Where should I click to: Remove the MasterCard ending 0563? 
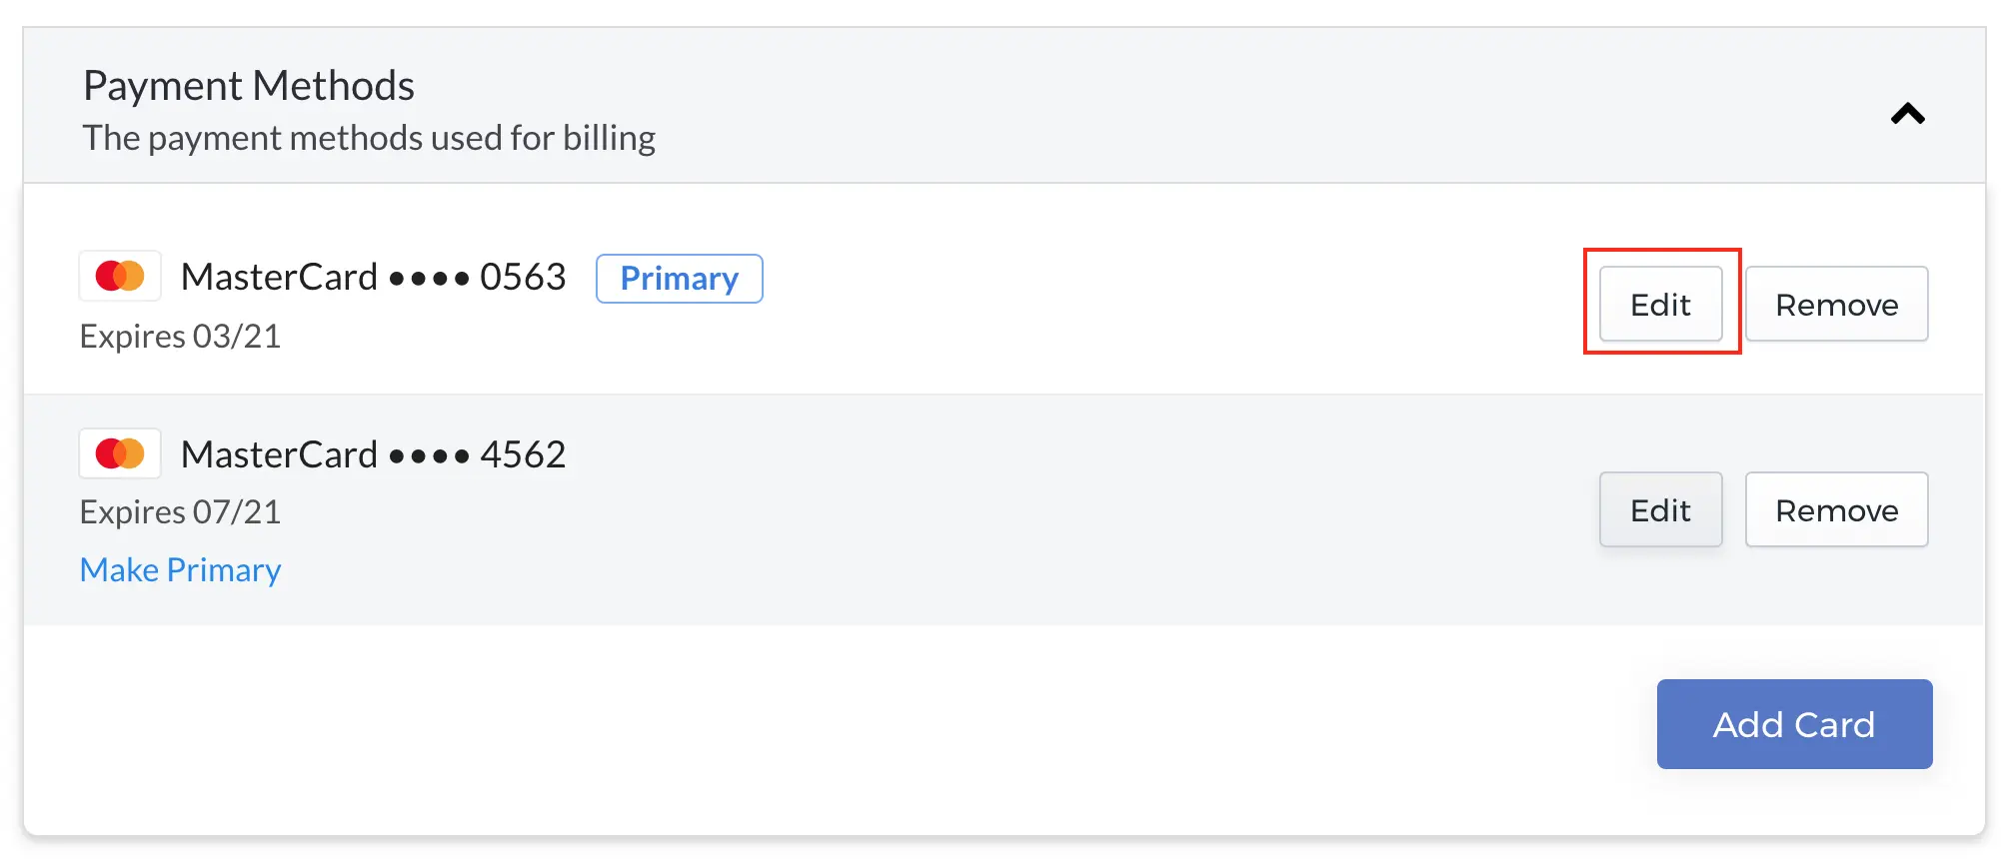point(1836,304)
